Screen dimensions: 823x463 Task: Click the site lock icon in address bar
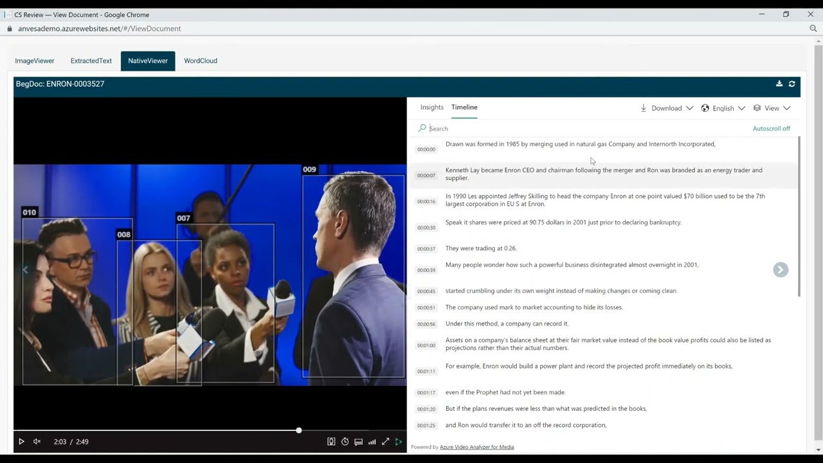[x=9, y=28]
